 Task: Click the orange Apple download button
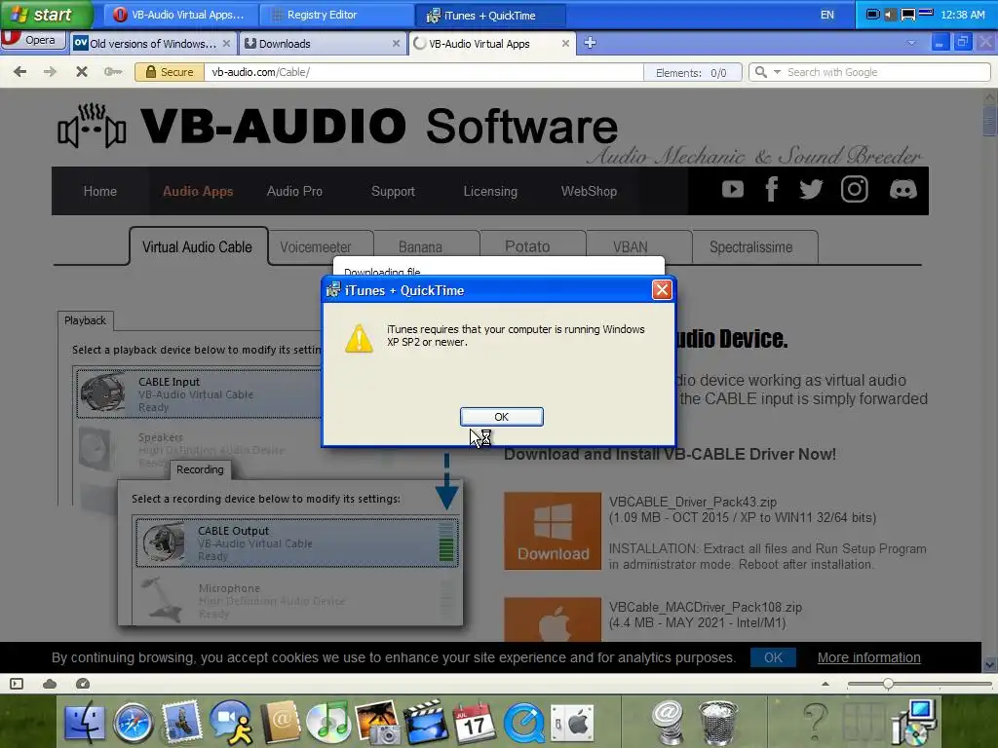click(553, 618)
